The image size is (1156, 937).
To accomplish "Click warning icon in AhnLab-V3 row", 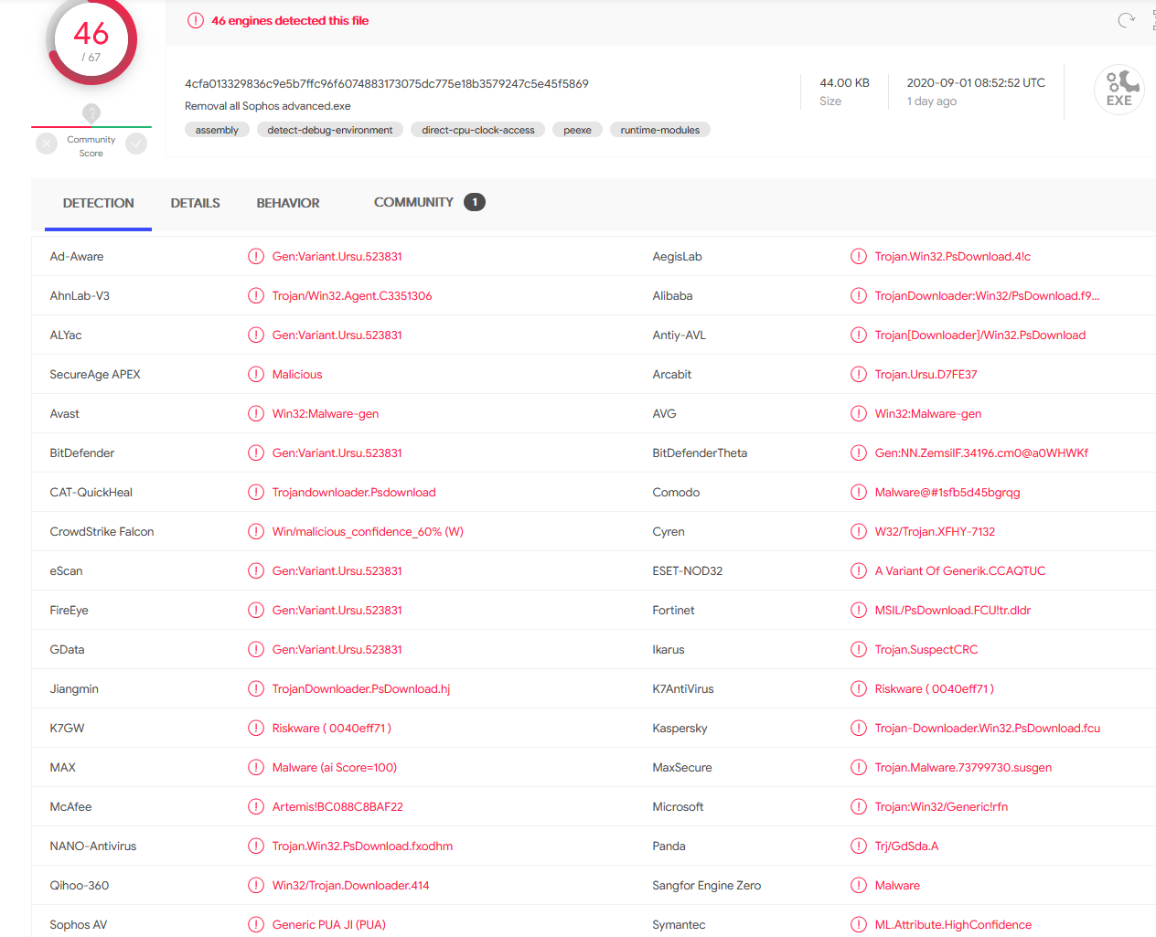I will click(256, 295).
